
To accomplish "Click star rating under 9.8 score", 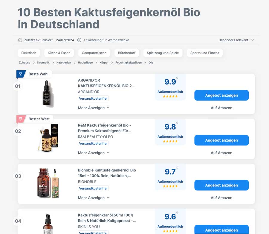I will (170, 142).
